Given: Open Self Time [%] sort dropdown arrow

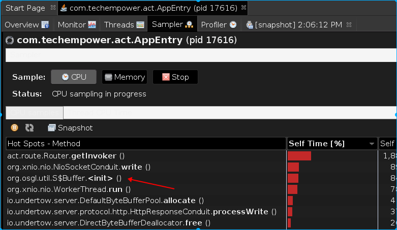Looking at the screenshot, I should 372,144.
